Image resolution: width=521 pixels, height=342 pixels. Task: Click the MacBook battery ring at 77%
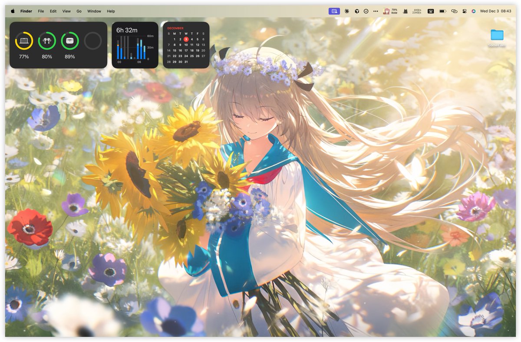[x=24, y=41]
